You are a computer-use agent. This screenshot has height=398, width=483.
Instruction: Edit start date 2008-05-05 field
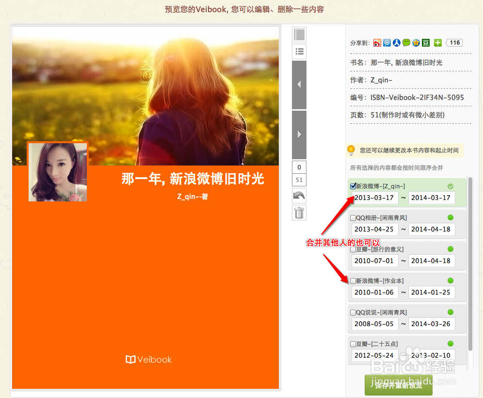pyautogui.click(x=374, y=324)
